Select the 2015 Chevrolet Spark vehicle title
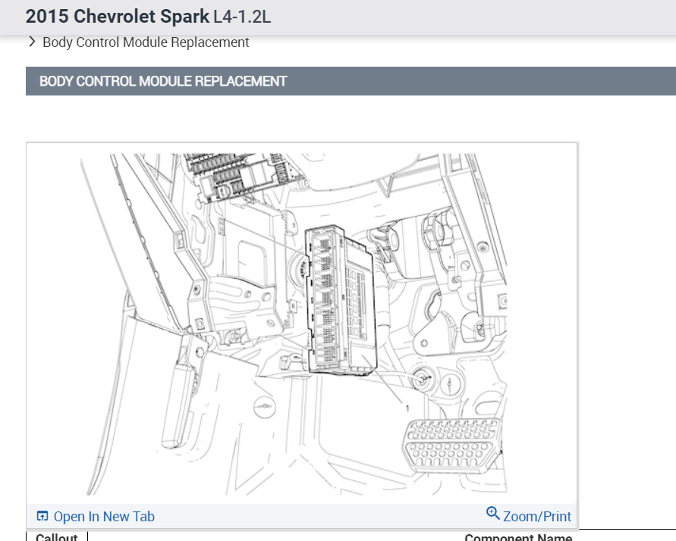The height and width of the screenshot is (541, 676). tap(118, 17)
